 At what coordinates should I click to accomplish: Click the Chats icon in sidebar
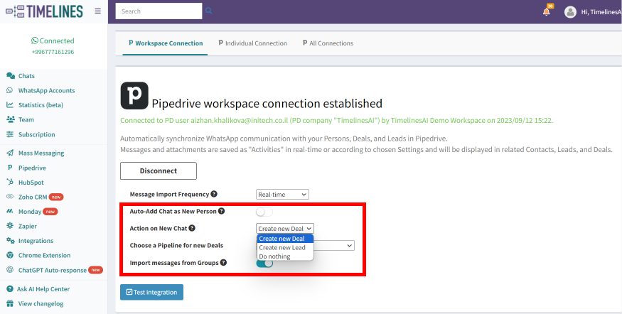(x=11, y=76)
